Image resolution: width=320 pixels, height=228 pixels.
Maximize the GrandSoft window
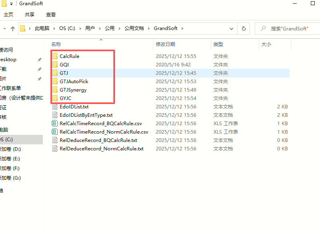coord(313,3)
